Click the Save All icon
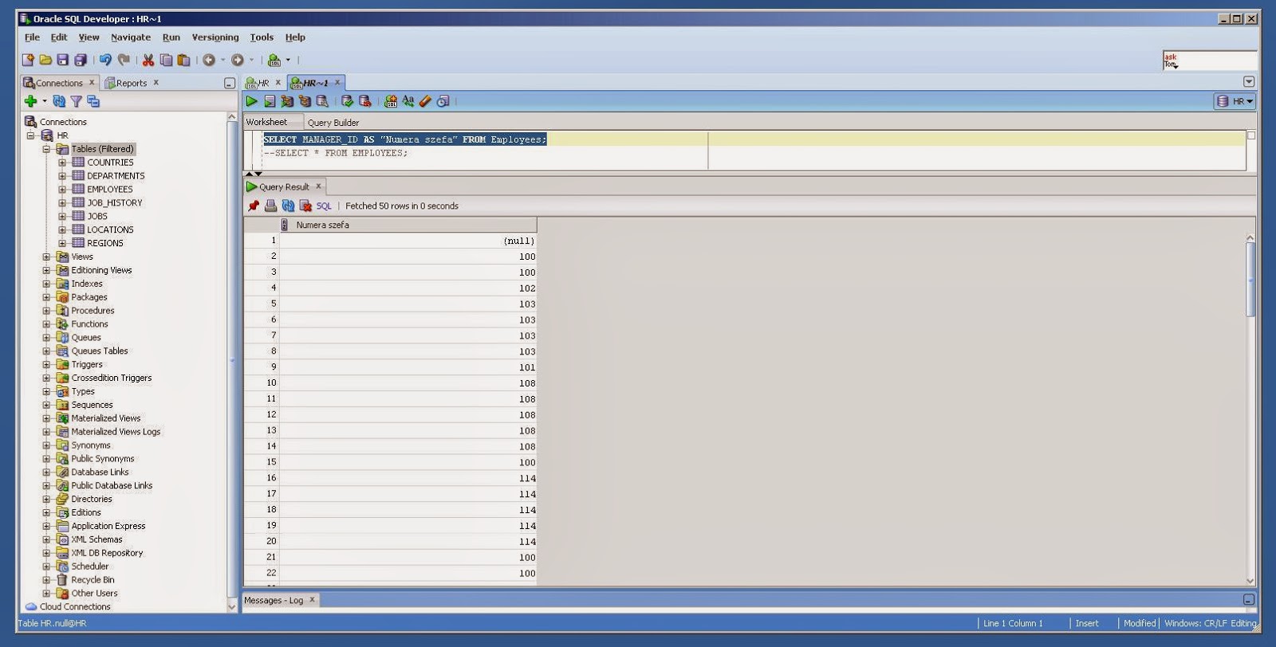This screenshot has height=647, width=1276. coord(81,60)
